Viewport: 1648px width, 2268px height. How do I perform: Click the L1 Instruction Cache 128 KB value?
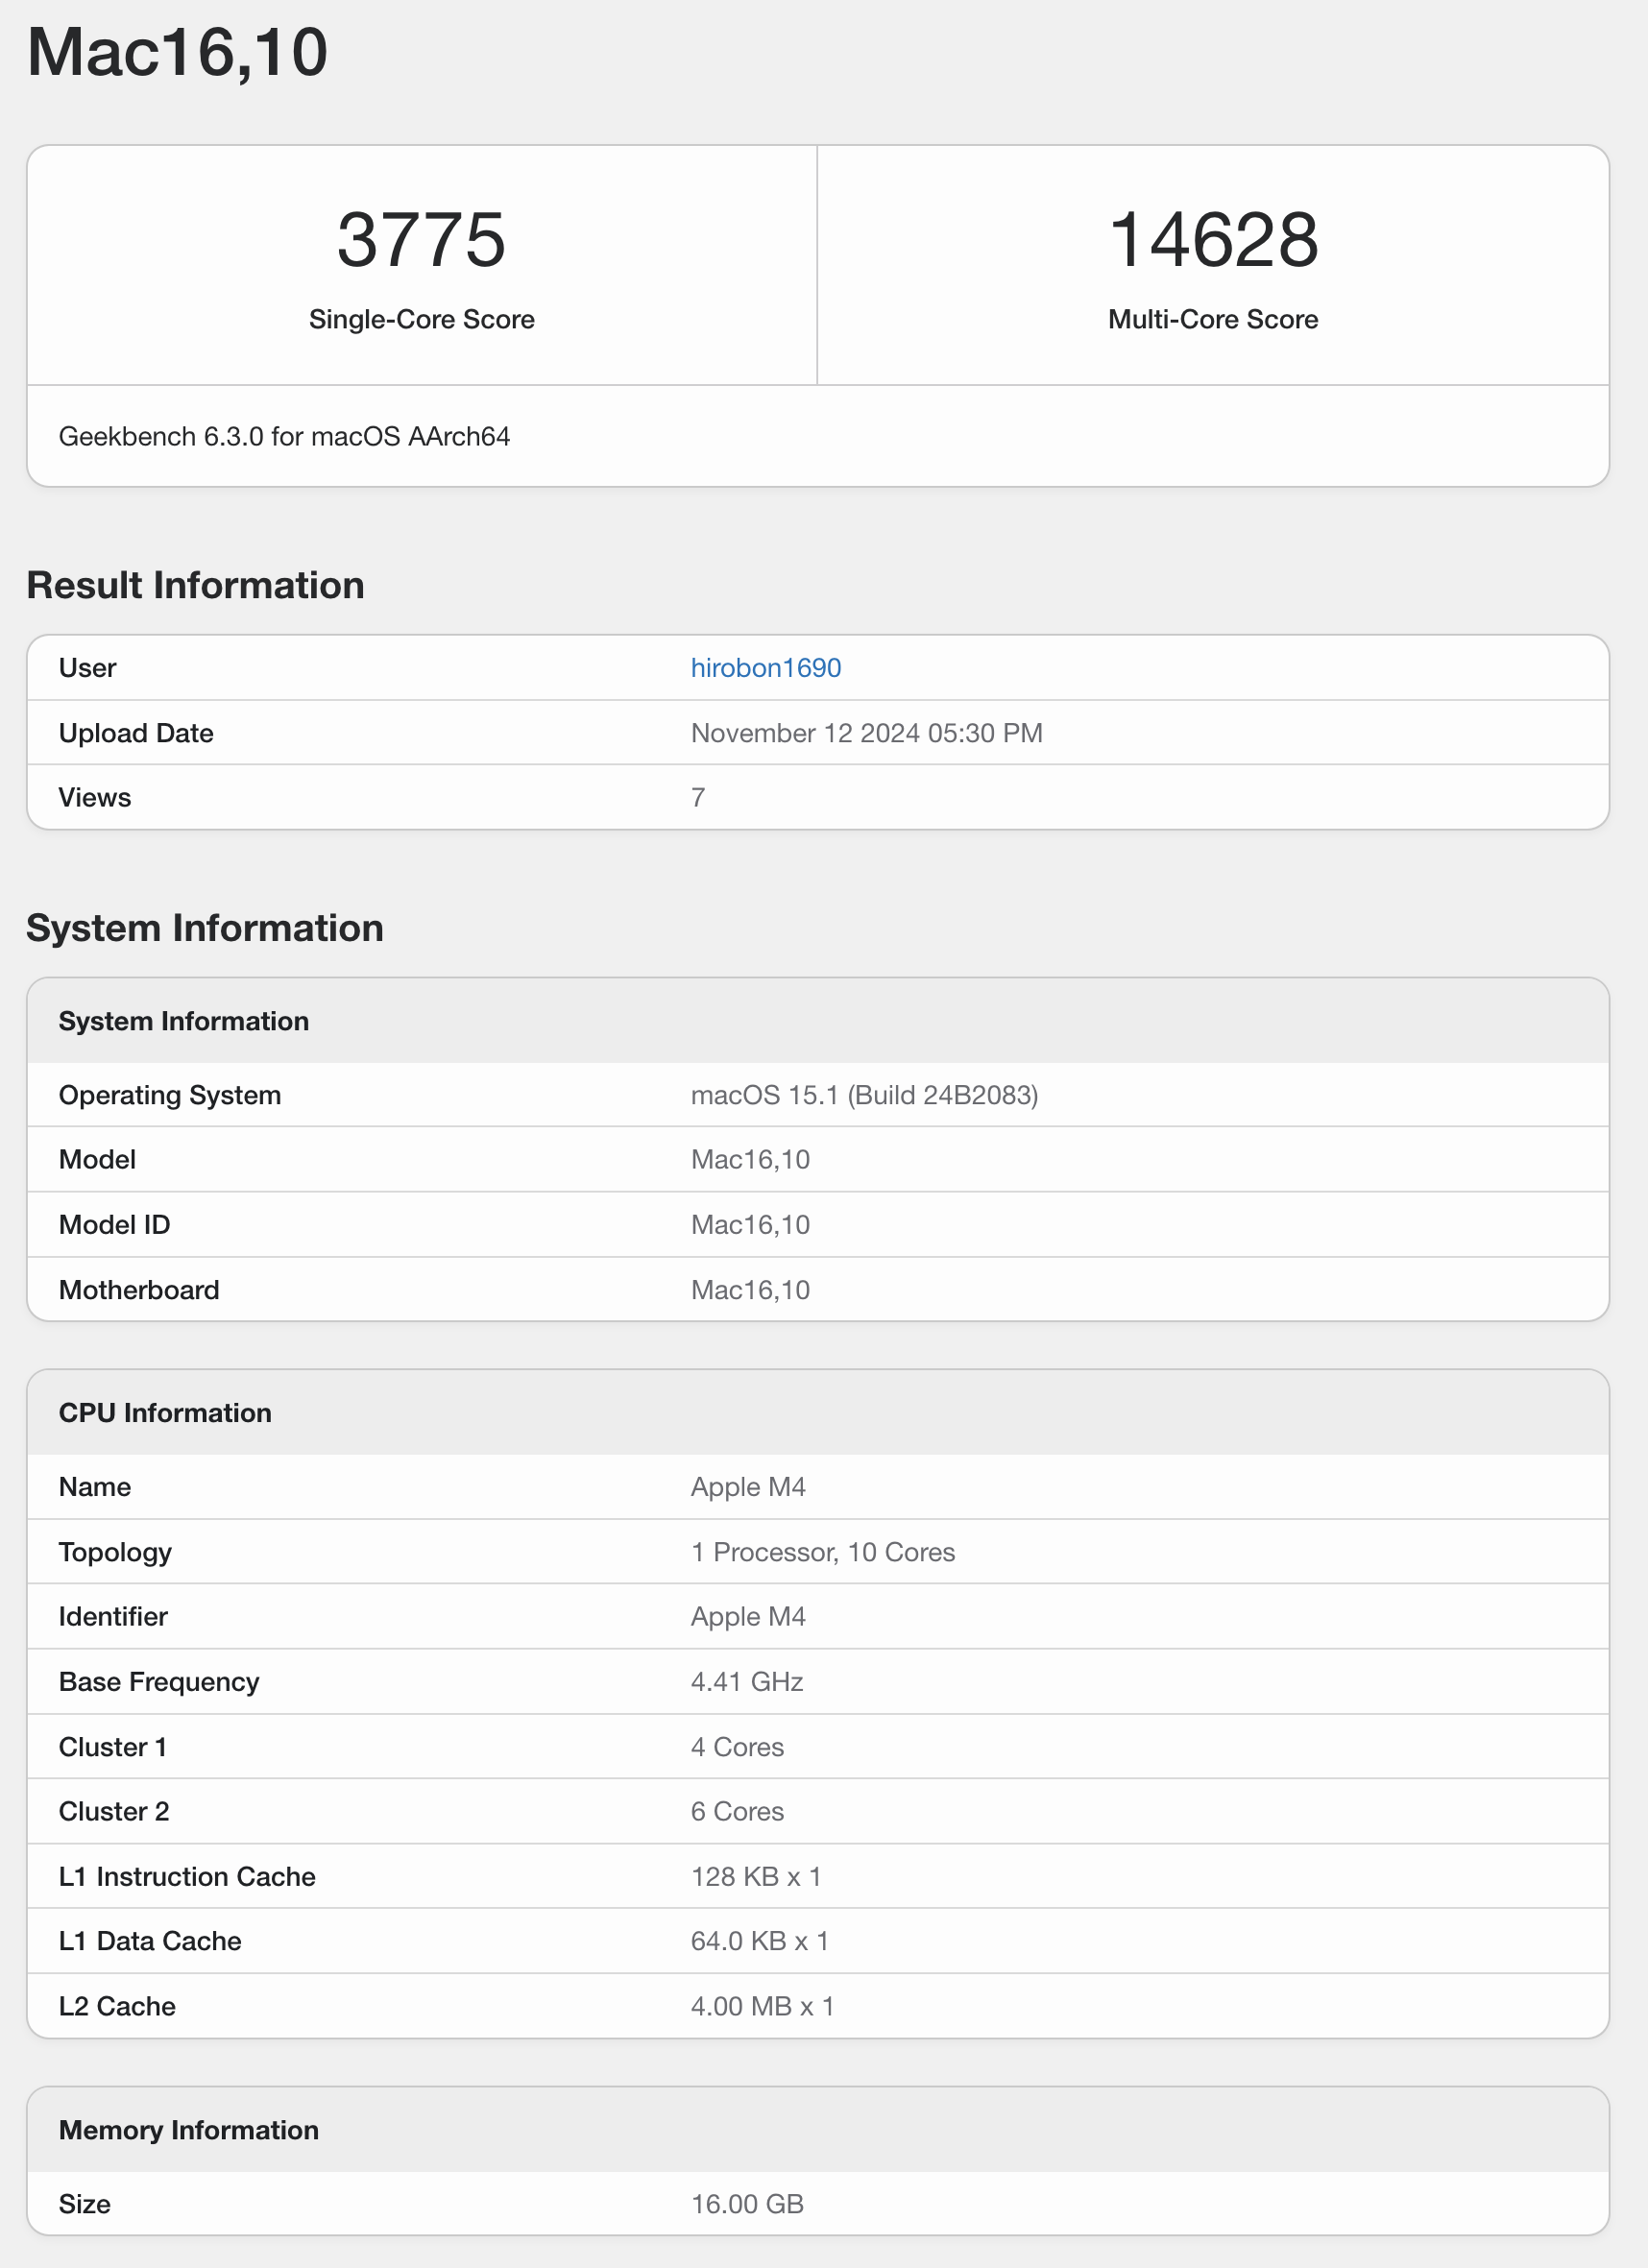click(755, 1876)
